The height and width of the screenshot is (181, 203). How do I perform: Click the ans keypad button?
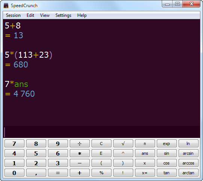click(145, 153)
